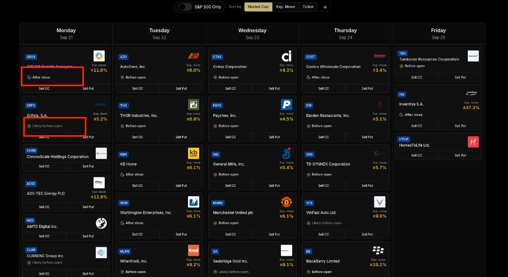The height and width of the screenshot is (277, 508).
Task: Click the BlackBerry Limited company name
Action: 323,261
